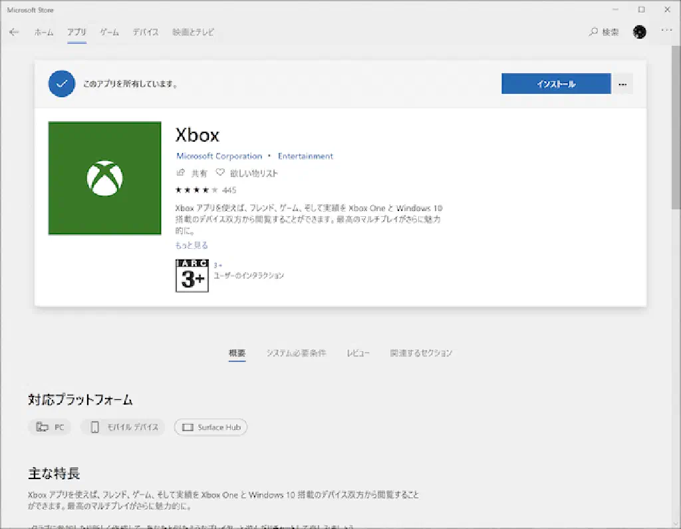681x529 pixels.
Task: Open the Microsoft Corporation publisher link
Action: 219,156
